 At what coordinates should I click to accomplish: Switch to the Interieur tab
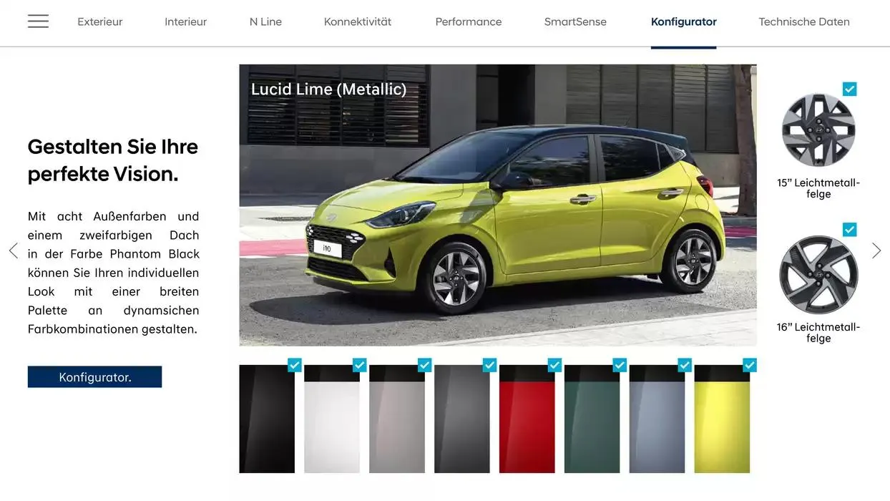pos(185,21)
